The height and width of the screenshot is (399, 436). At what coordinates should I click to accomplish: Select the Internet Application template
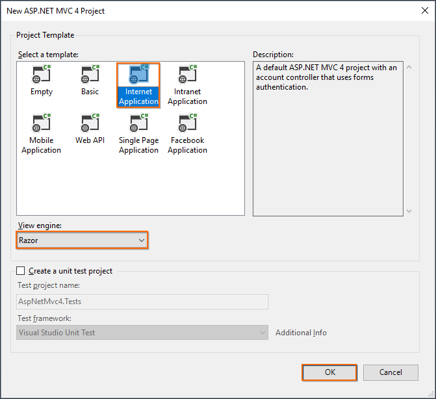coord(138,85)
